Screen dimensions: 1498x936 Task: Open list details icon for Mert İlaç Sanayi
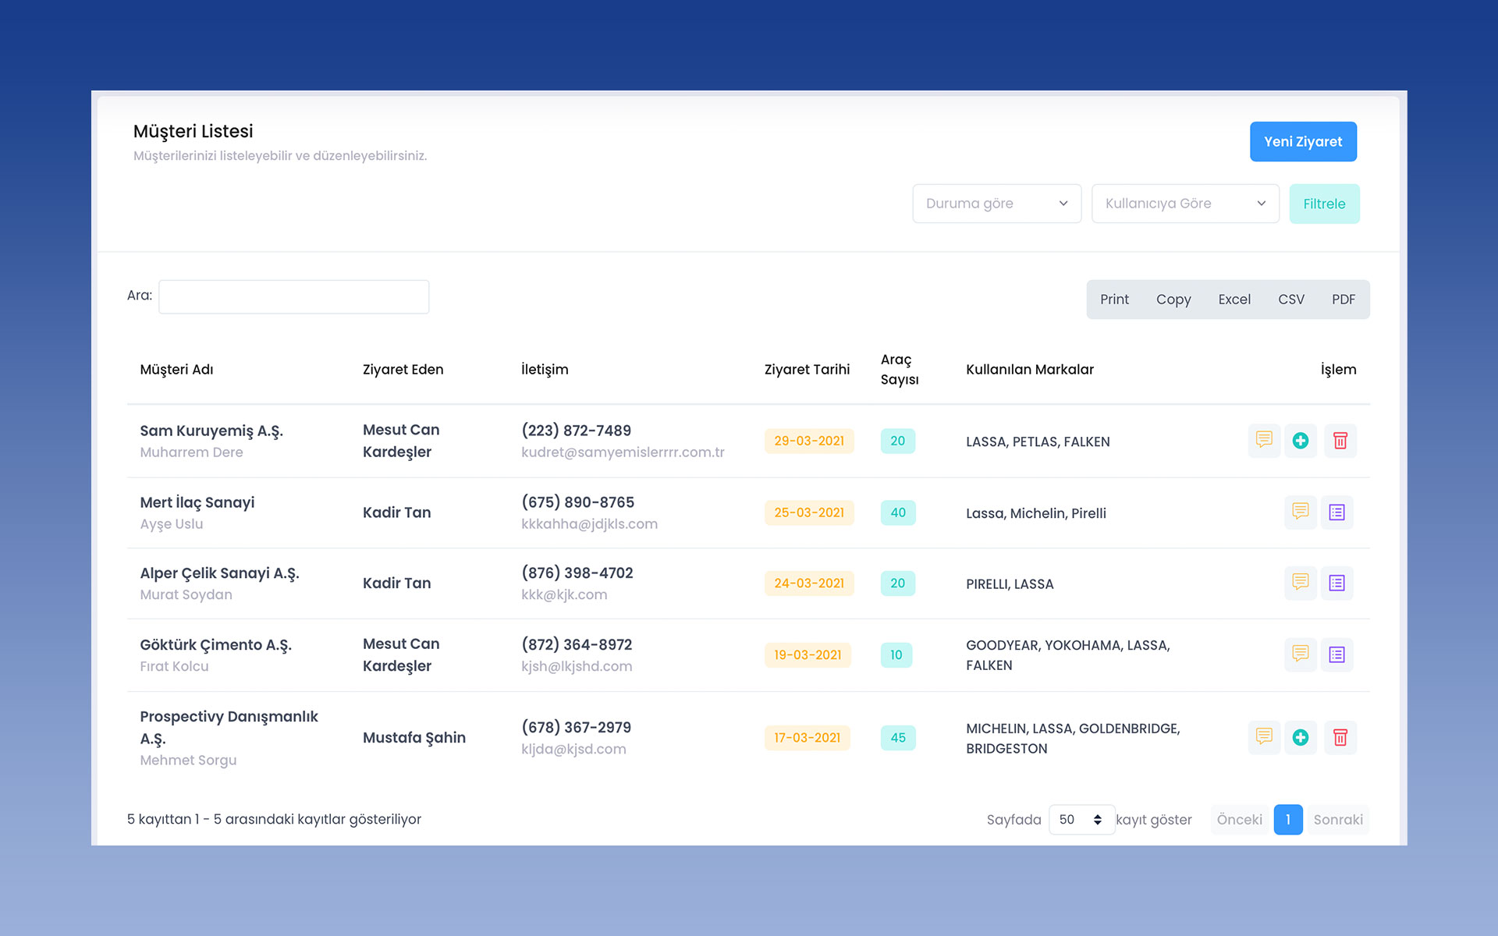click(x=1337, y=512)
